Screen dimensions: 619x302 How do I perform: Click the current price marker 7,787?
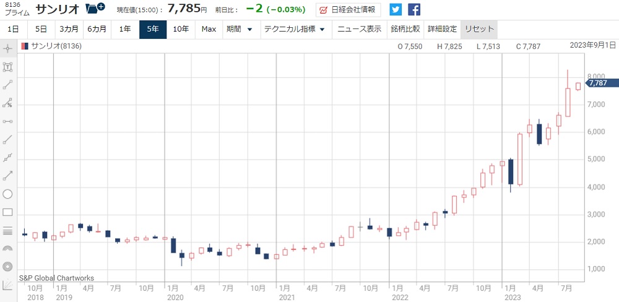[x=601, y=83]
